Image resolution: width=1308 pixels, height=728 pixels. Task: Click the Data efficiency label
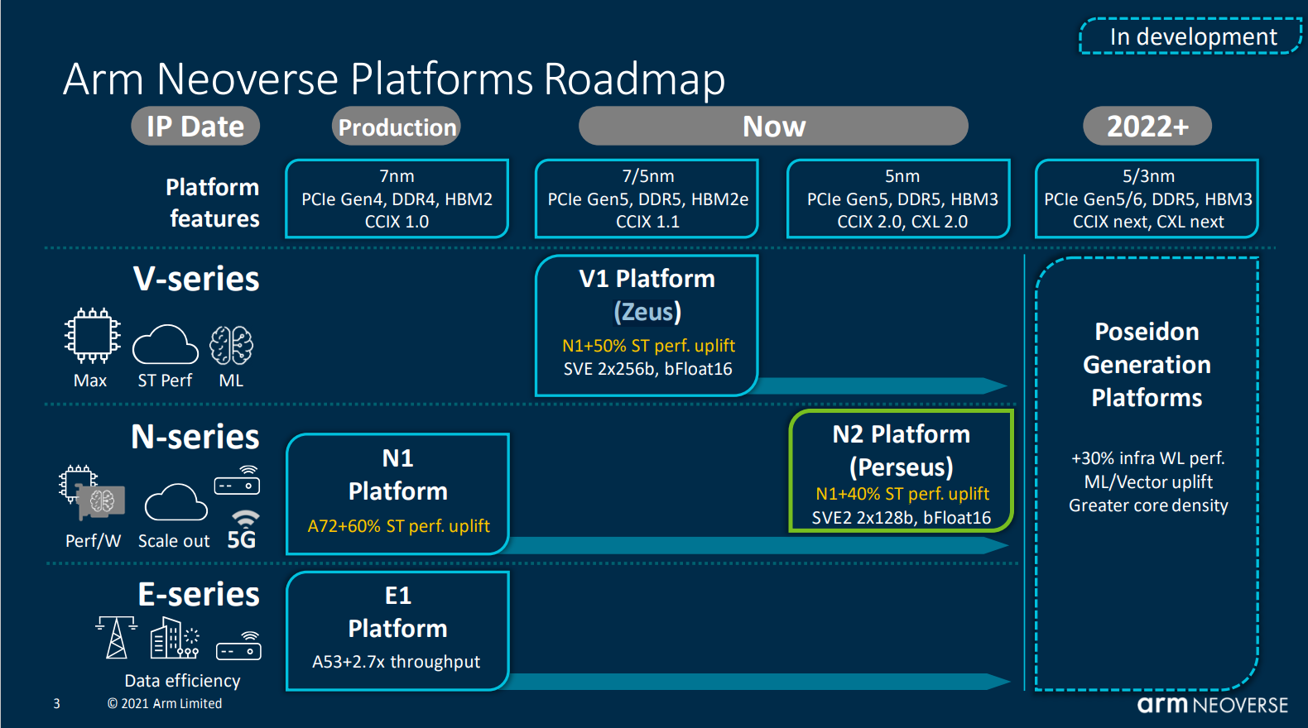182,681
